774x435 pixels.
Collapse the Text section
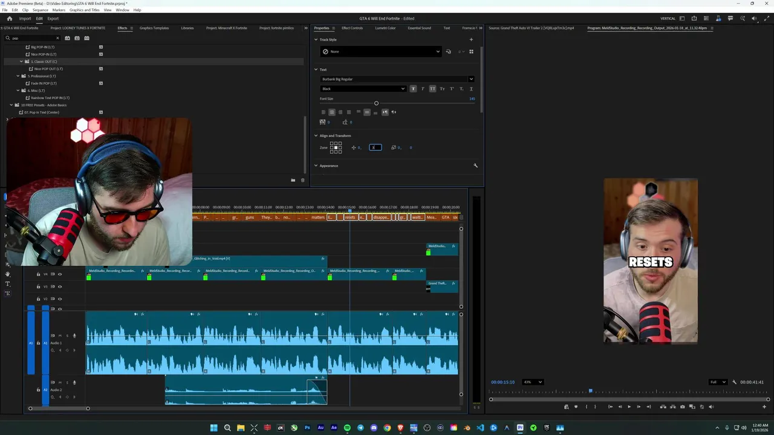pyautogui.click(x=316, y=69)
